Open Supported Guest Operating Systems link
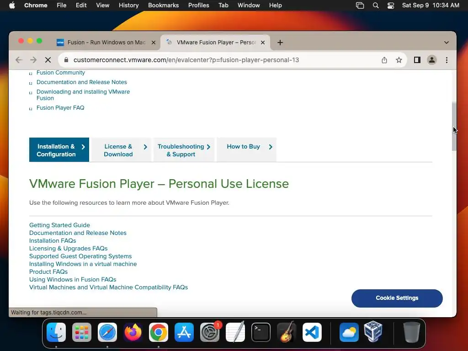Viewport: 468px width, 351px height. 80,256
